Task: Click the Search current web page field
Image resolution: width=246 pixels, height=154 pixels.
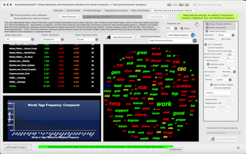Action: tap(218, 5)
